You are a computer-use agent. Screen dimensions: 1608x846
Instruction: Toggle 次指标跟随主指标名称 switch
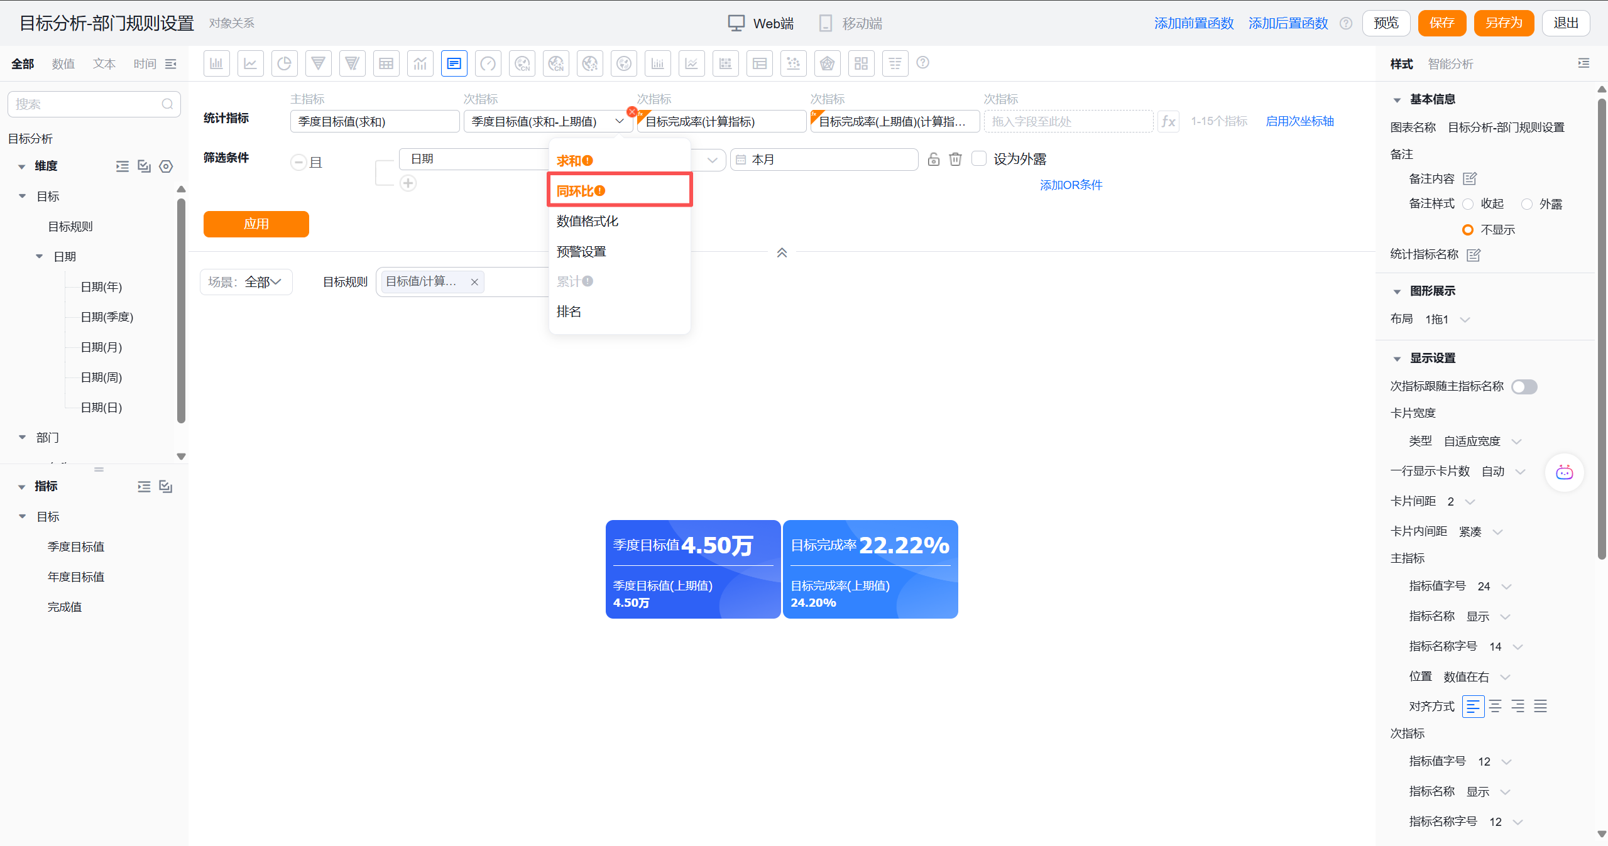(x=1524, y=386)
